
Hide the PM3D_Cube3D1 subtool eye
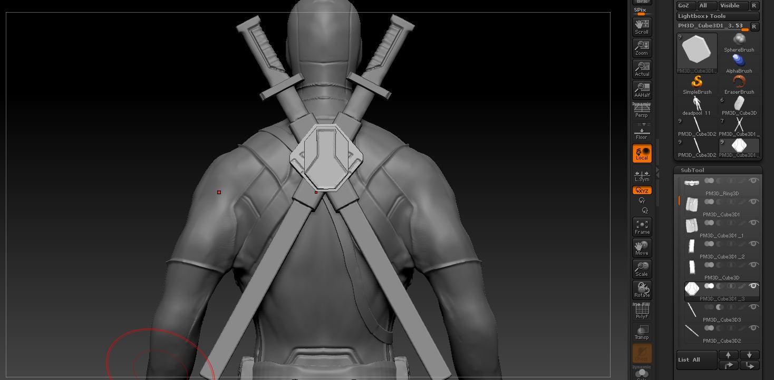point(754,202)
